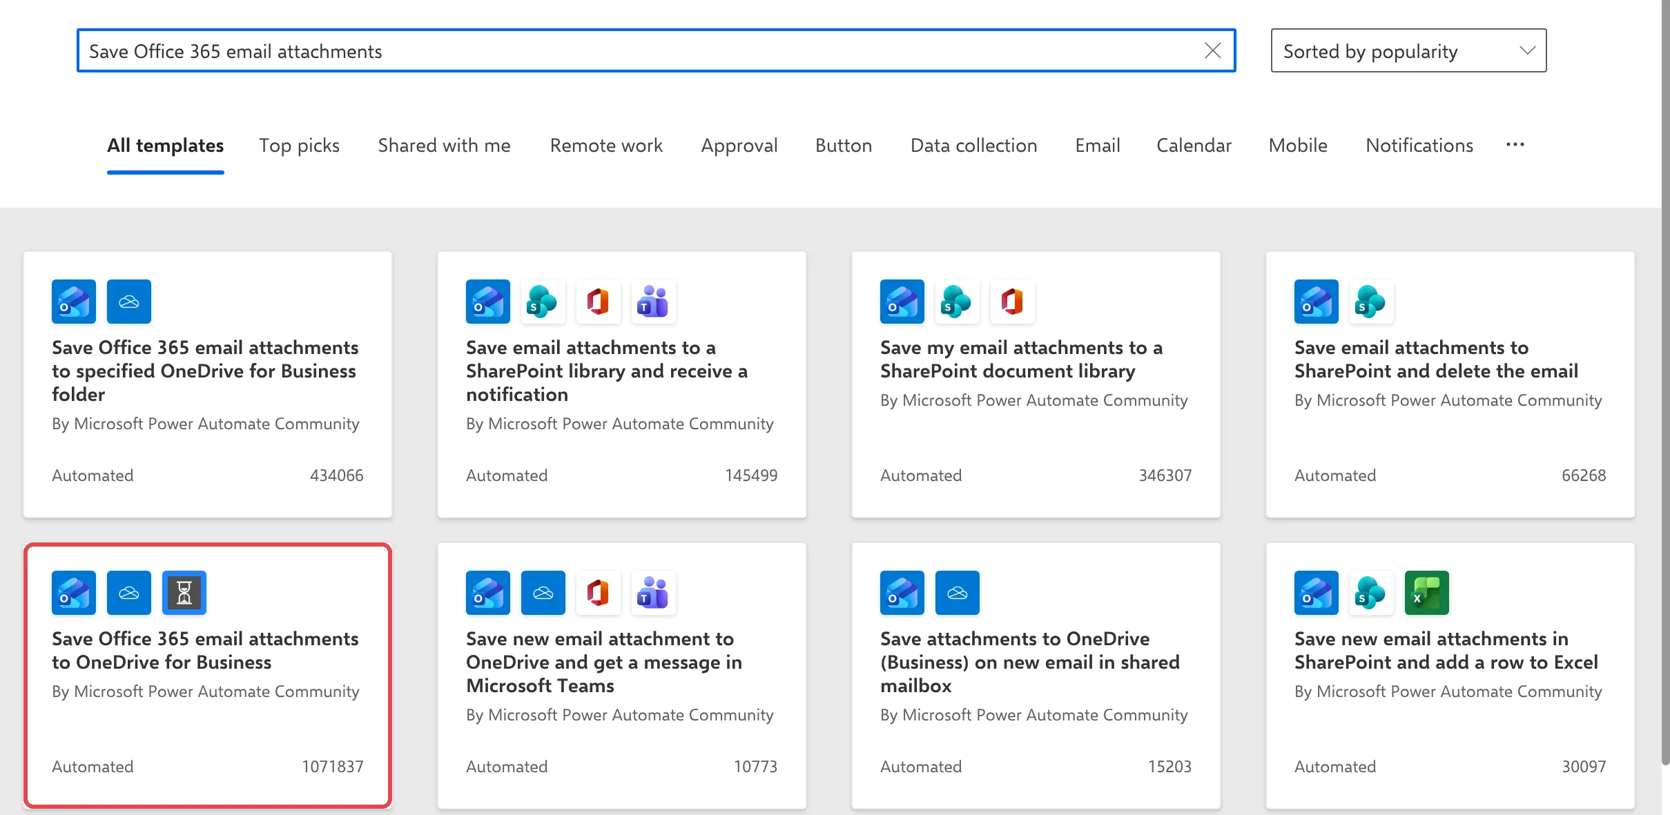Click Teams icon on Microsoft Teams message card

pyautogui.click(x=654, y=593)
